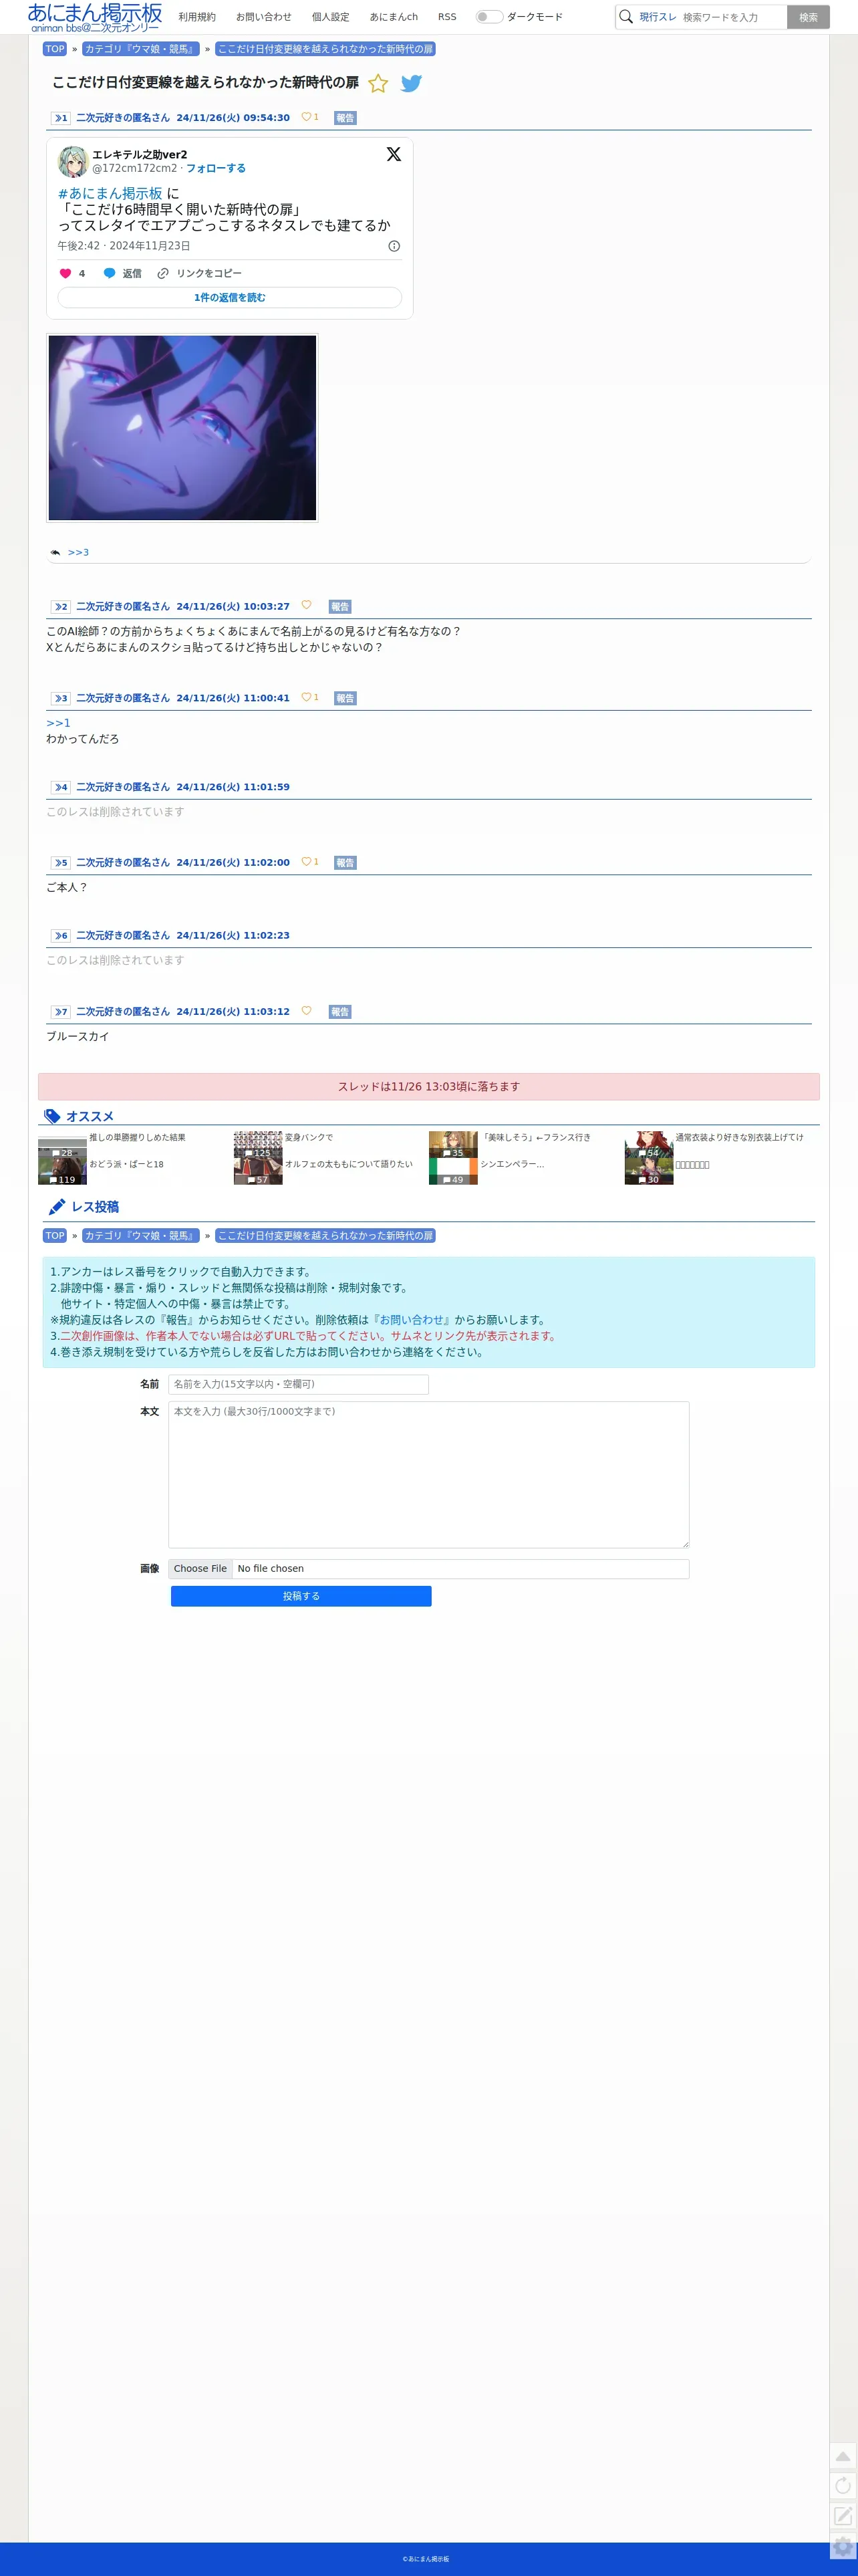Open top breadcrumb ウマ娘・競馬 category
The width and height of the screenshot is (858, 2576).
click(x=141, y=49)
